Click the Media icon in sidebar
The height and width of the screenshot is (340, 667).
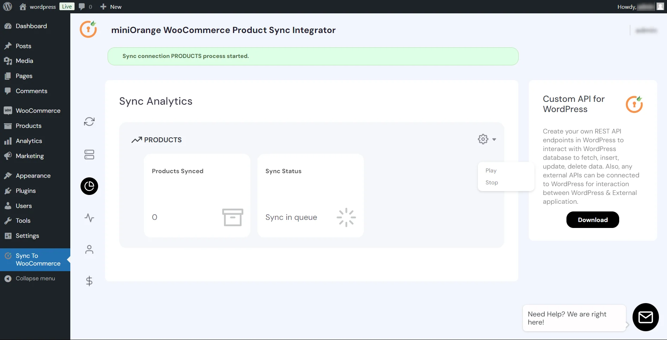point(8,61)
